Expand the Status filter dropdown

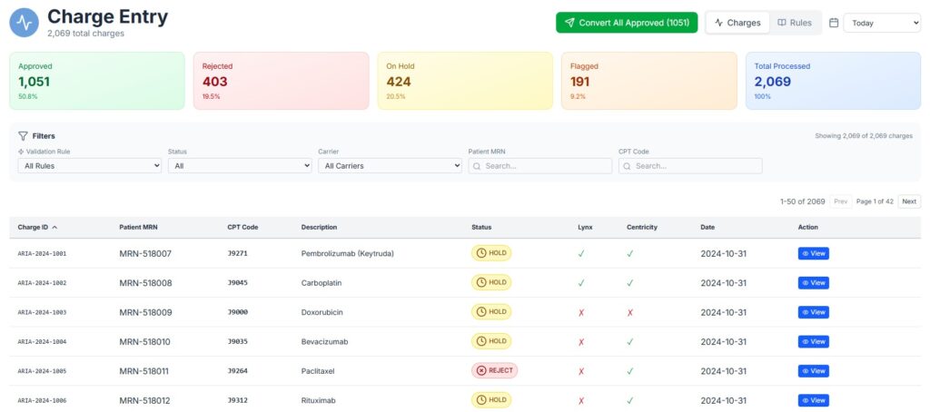240,166
